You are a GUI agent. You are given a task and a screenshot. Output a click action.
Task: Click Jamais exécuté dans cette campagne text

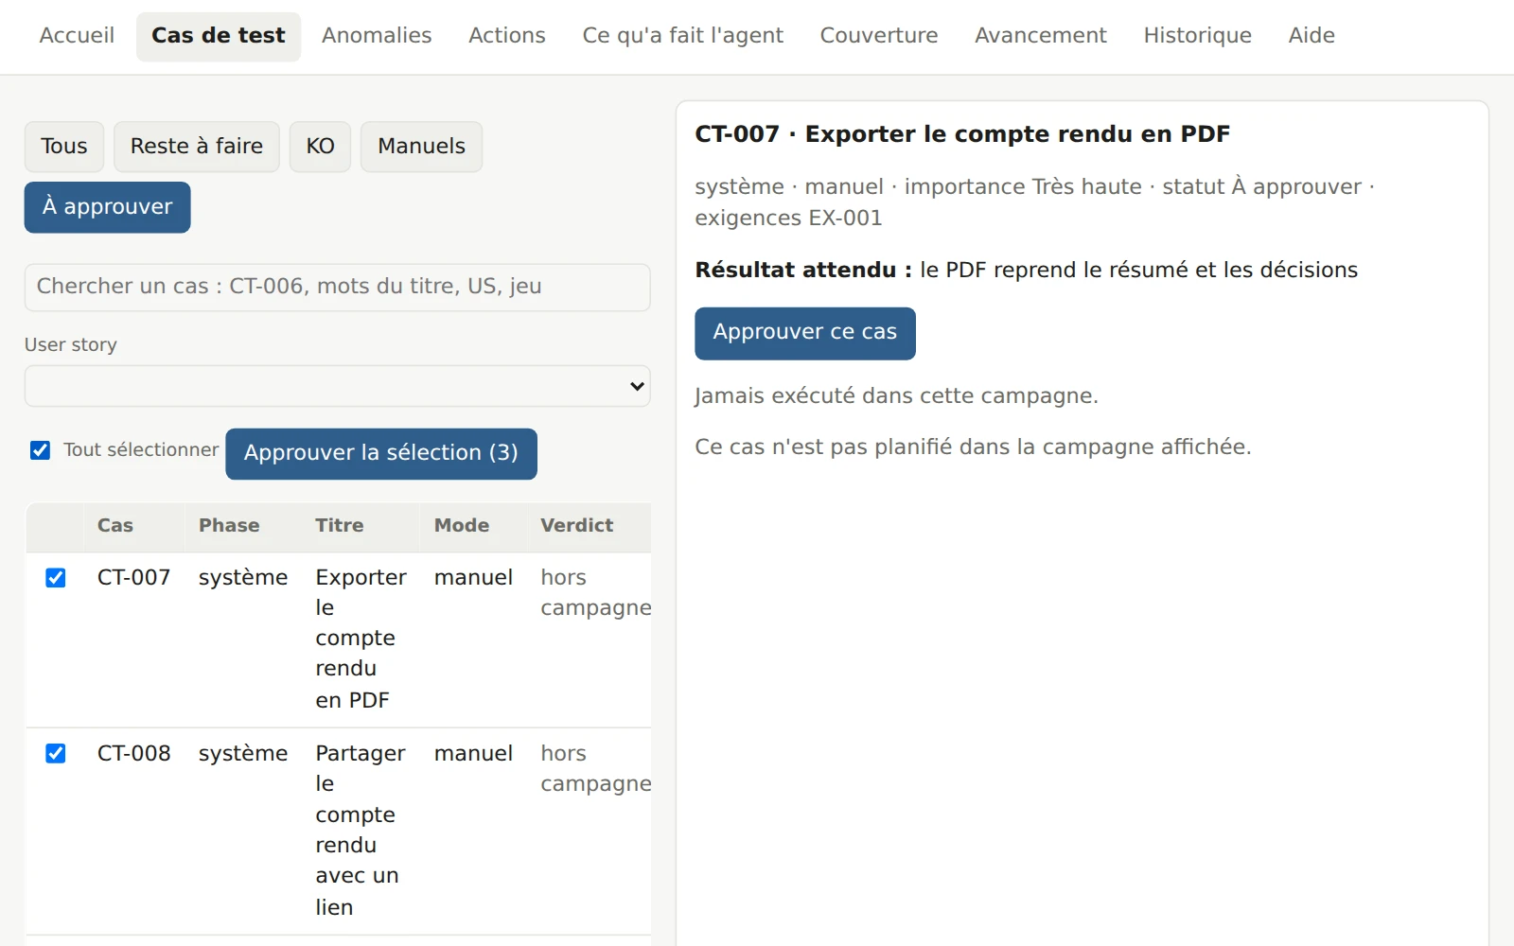(x=896, y=395)
